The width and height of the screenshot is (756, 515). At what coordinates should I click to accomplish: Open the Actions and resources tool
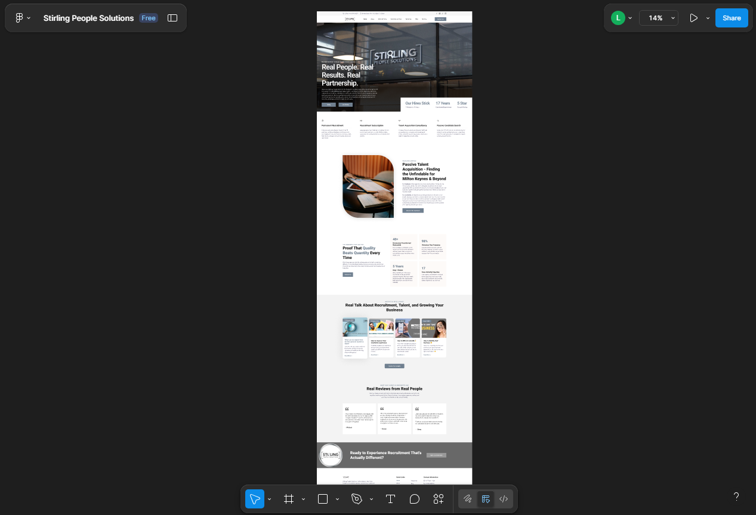click(439, 499)
